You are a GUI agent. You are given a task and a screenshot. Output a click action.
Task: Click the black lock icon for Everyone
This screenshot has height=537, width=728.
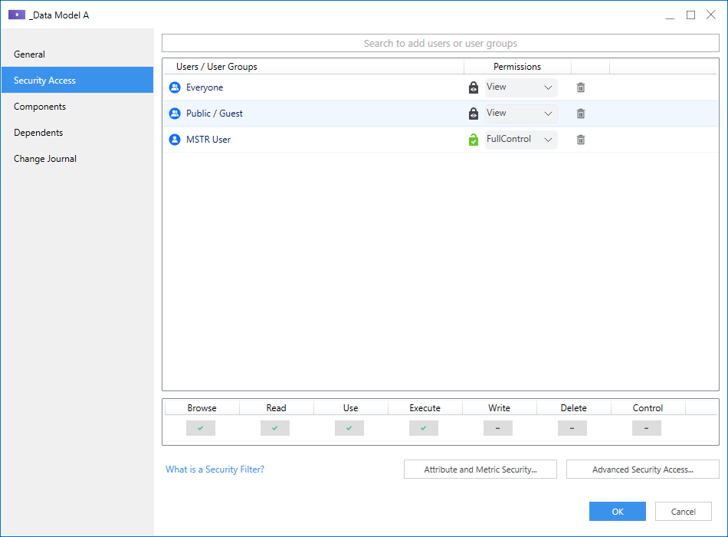[474, 87]
